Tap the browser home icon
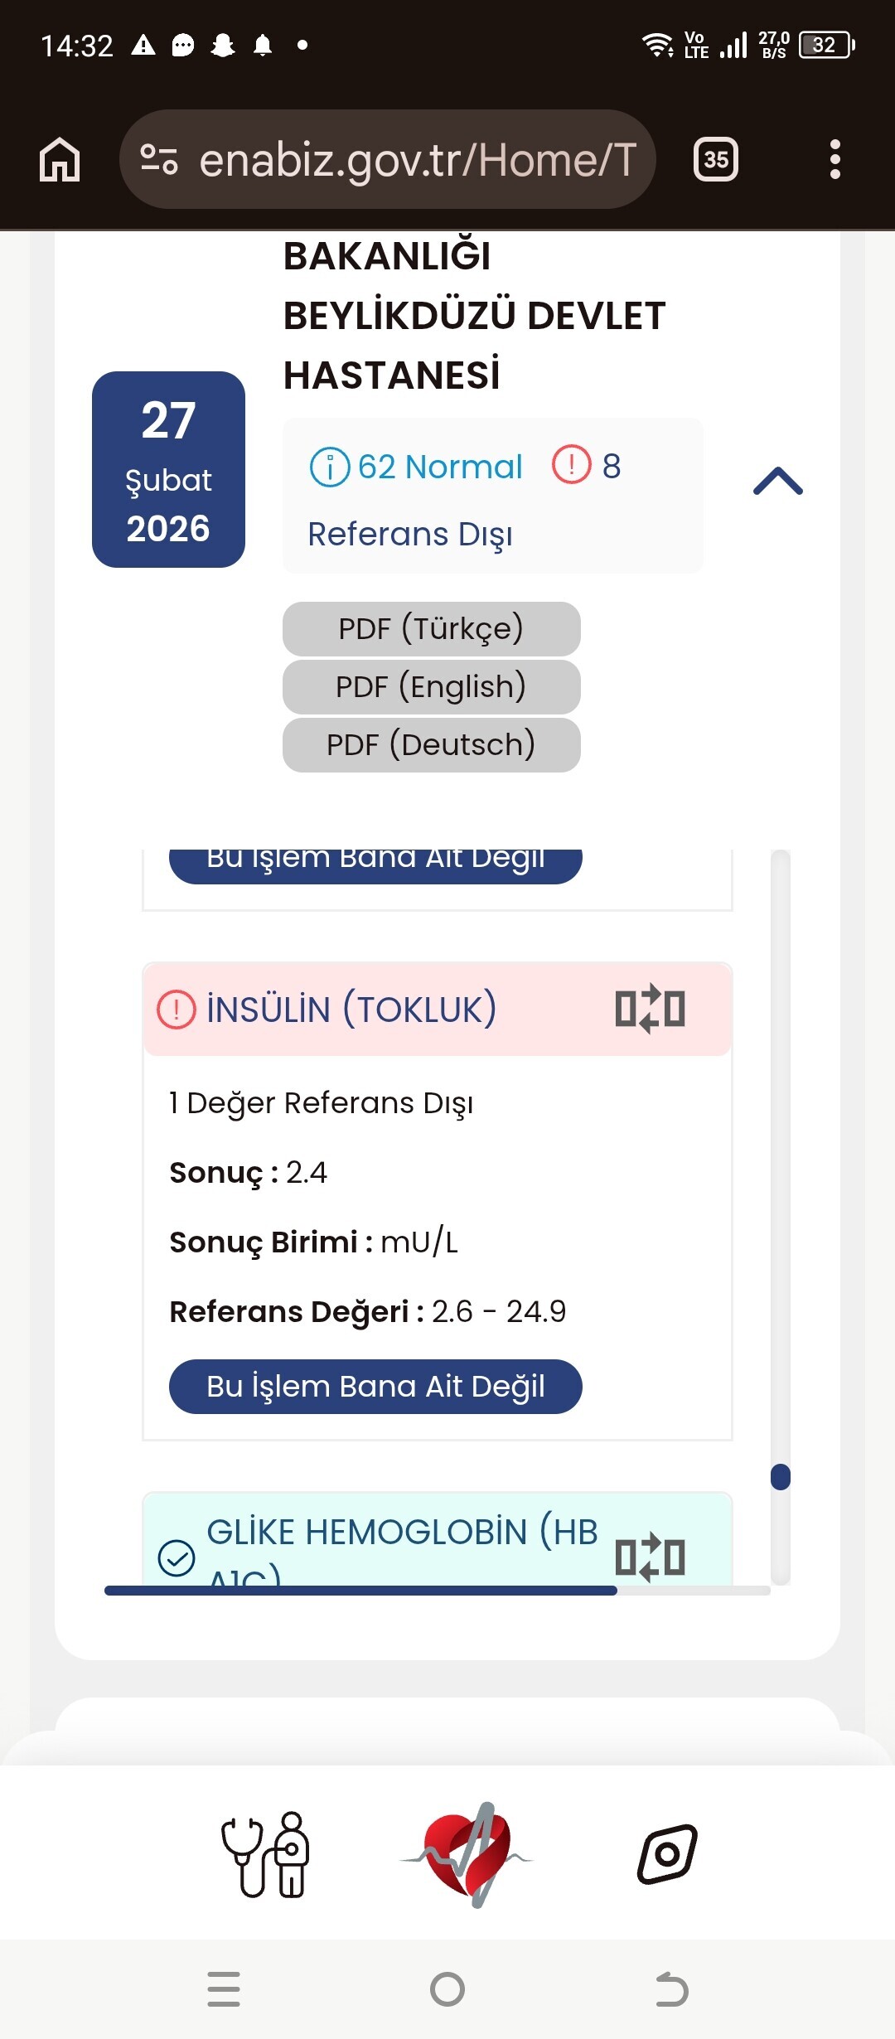 (60, 159)
